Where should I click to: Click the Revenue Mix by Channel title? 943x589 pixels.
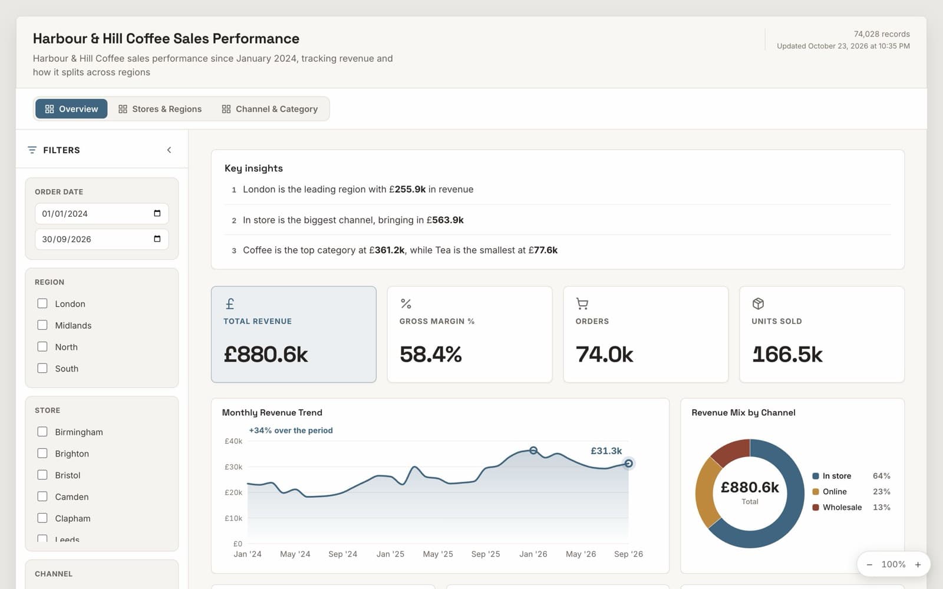click(743, 412)
